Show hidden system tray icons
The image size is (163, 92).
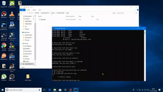pos(137,90)
